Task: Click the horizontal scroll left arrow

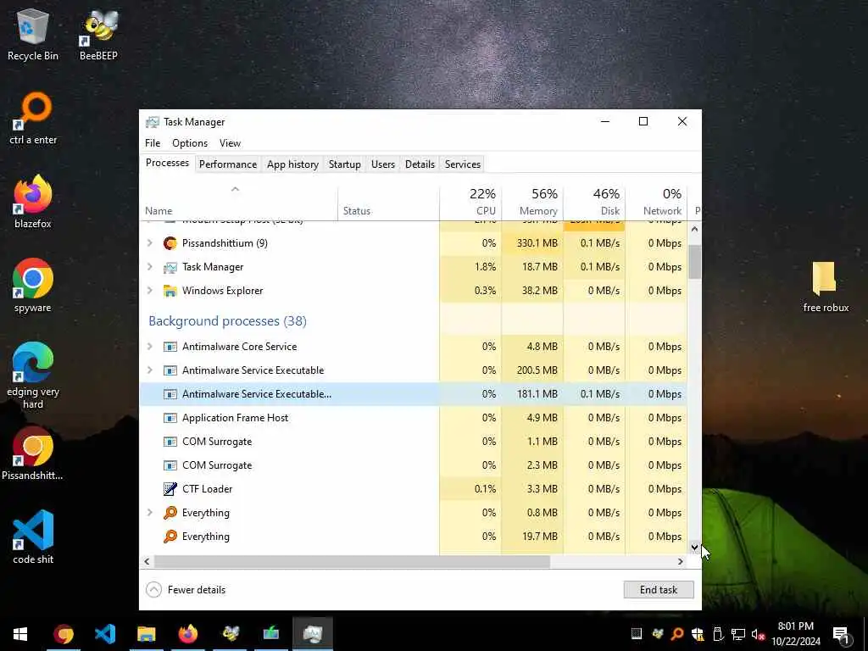Action: [147, 561]
